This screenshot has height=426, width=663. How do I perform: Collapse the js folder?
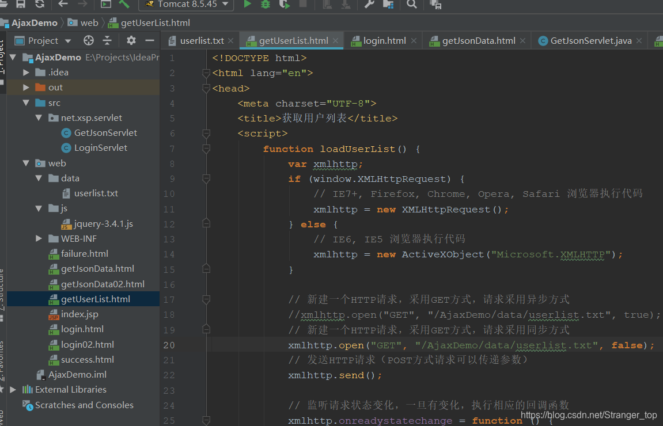click(x=39, y=208)
